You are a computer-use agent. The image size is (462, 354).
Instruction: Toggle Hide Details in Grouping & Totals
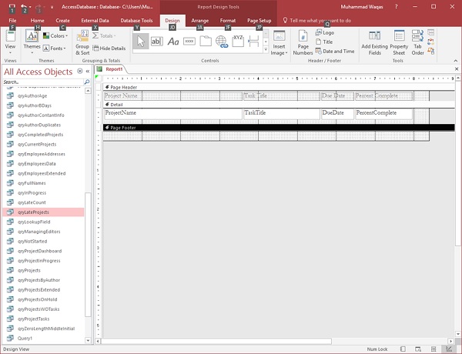click(x=109, y=48)
